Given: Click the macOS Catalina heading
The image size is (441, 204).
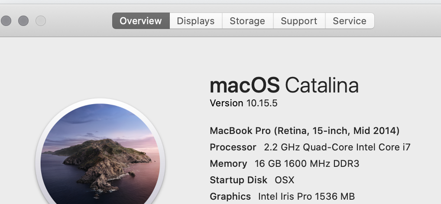Looking at the screenshot, I should 284,85.
